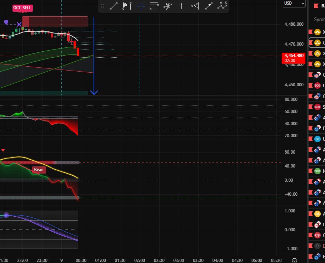Select the Arrow drawing tool

[x=209, y=6]
